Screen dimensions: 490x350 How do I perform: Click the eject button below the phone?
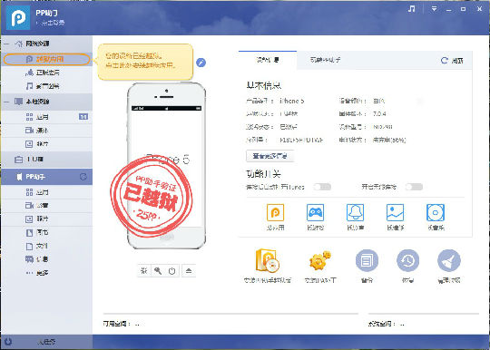coord(189,271)
